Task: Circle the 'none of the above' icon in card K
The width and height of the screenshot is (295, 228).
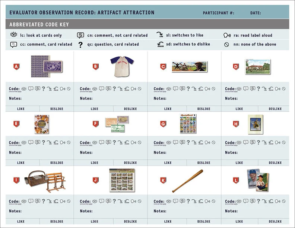Action: click(213, 201)
